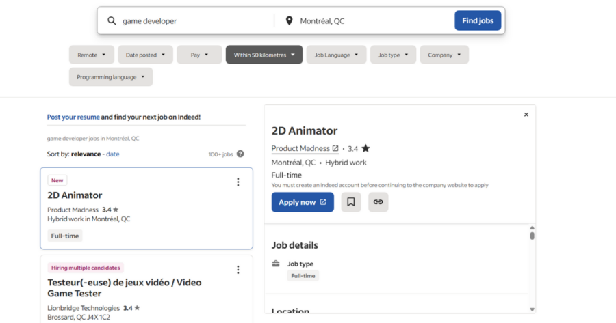
Task: Open the Video Game Tester card's three-dot menu
Action: (x=238, y=270)
